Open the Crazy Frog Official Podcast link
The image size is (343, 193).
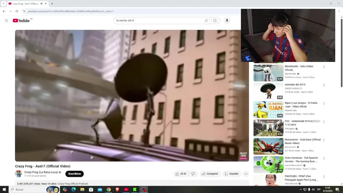[x=73, y=184]
